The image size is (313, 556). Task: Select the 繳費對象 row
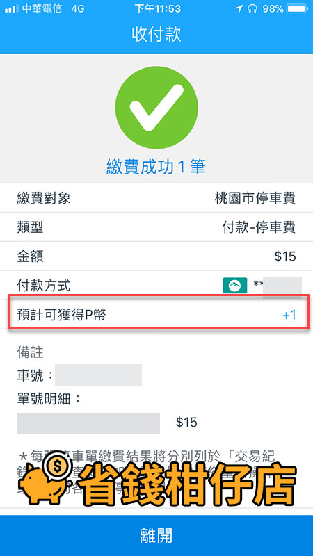point(156,198)
